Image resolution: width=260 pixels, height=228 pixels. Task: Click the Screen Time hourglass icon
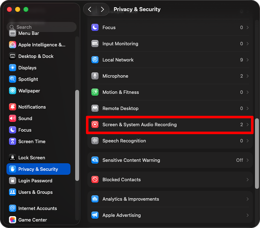point(13,141)
